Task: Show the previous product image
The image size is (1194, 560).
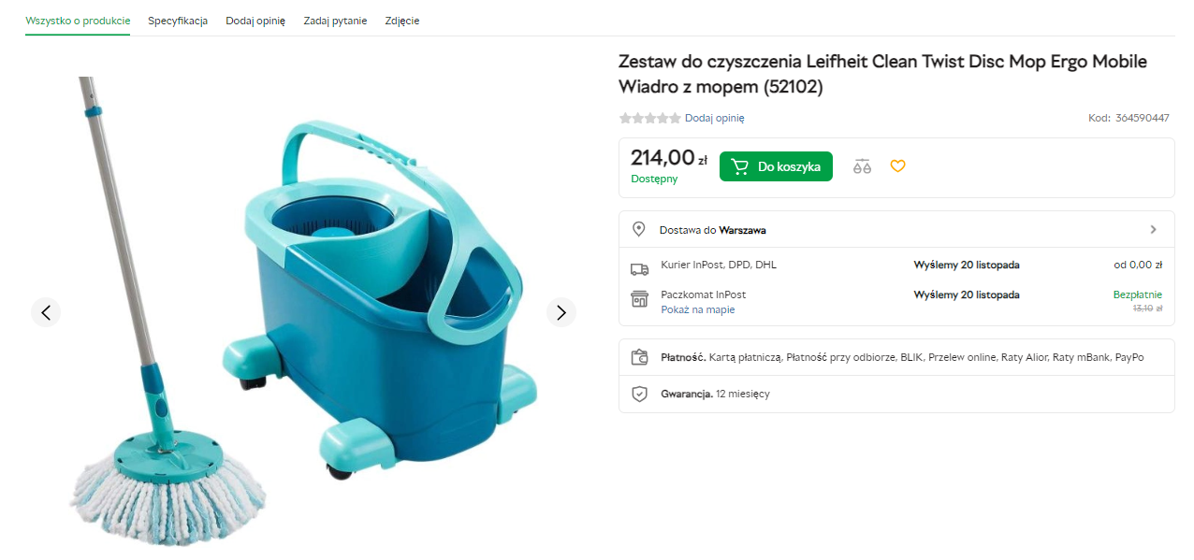Action: 46,312
